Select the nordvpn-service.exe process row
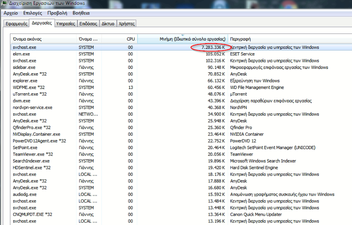 (x=32, y=107)
